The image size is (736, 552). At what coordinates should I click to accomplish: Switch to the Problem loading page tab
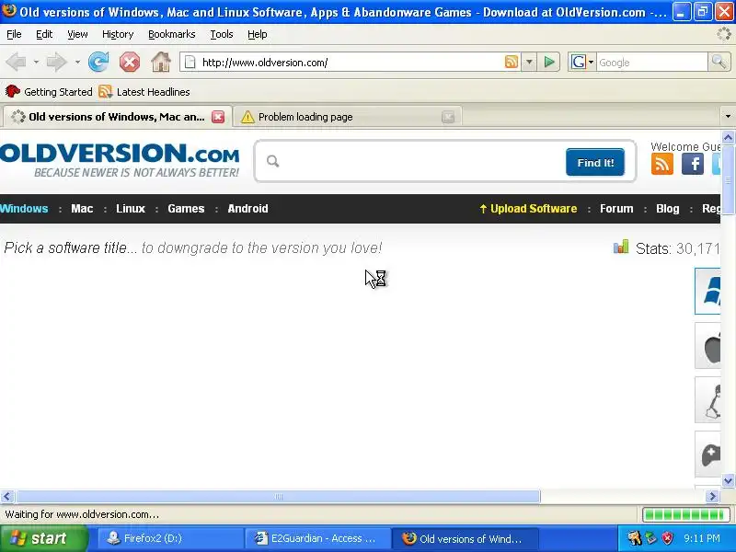(348, 117)
